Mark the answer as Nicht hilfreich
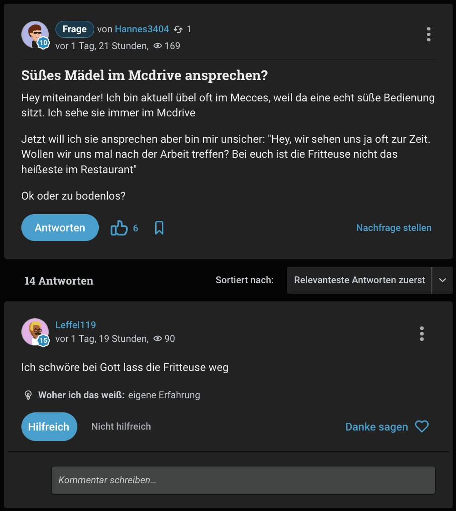The image size is (456, 511). (121, 426)
